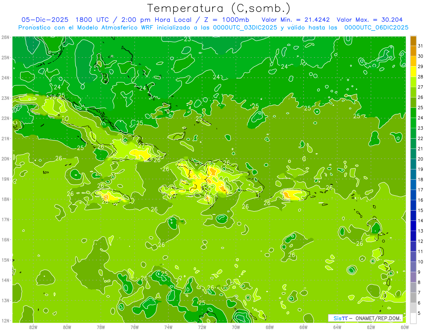Click the '29' color scale label

point(420,67)
